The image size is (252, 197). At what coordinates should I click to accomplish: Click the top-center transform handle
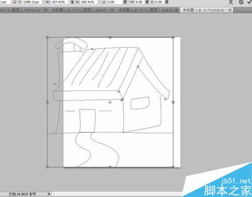pyautogui.click(x=110, y=37)
